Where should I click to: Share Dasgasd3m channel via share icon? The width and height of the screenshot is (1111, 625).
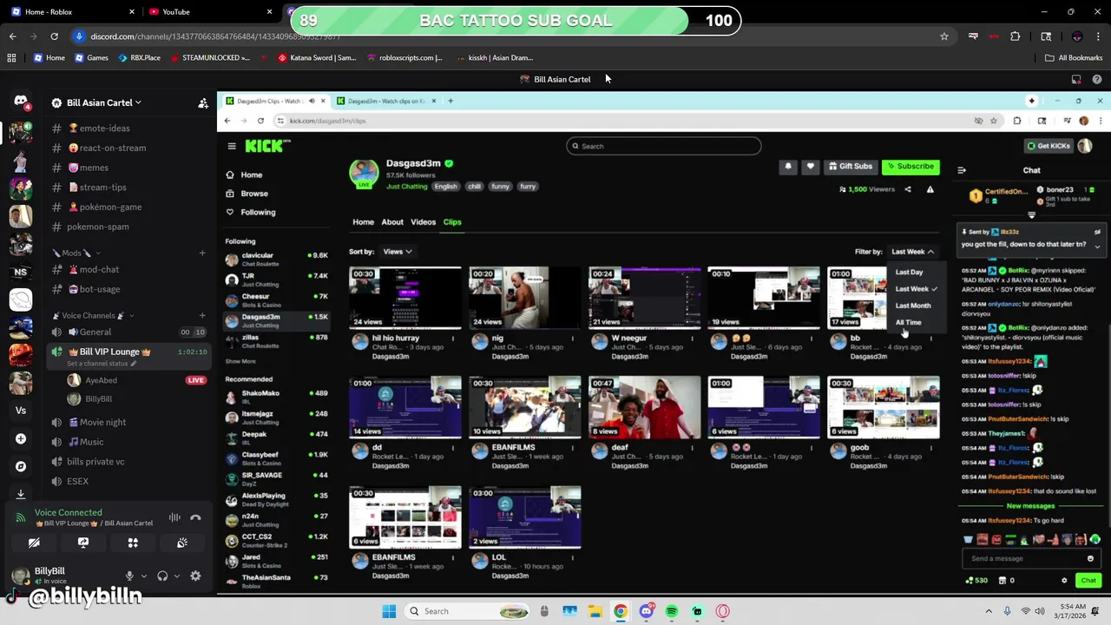point(908,189)
